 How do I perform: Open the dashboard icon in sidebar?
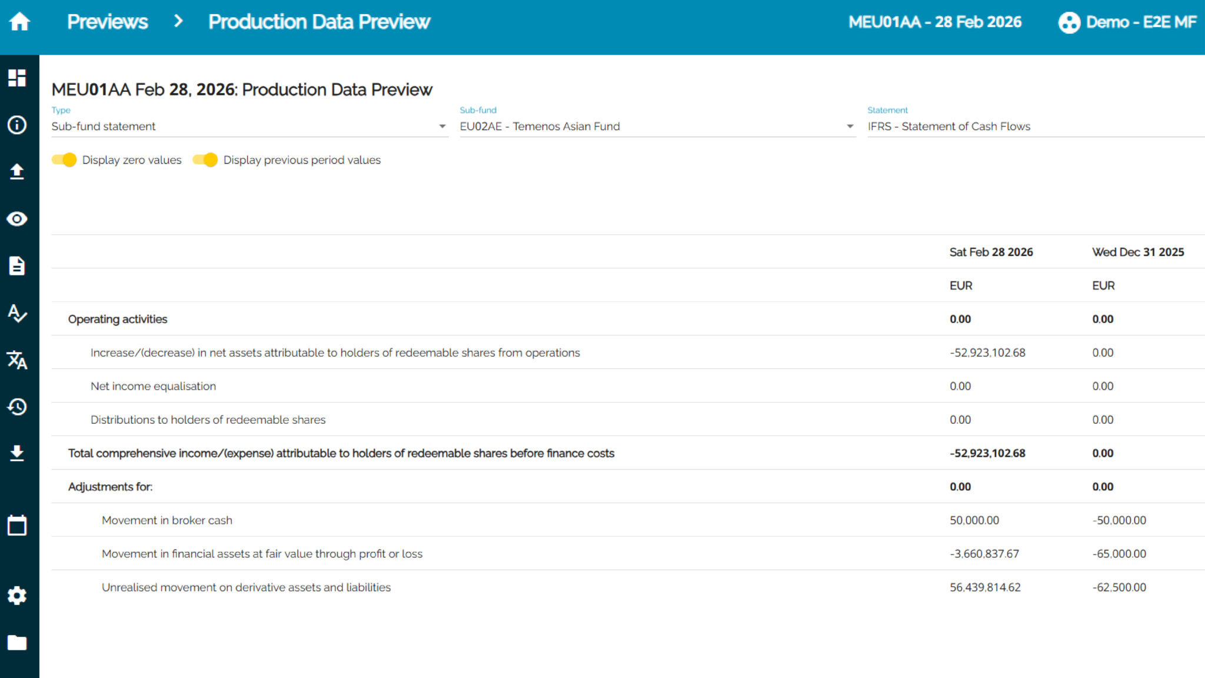pos(17,78)
